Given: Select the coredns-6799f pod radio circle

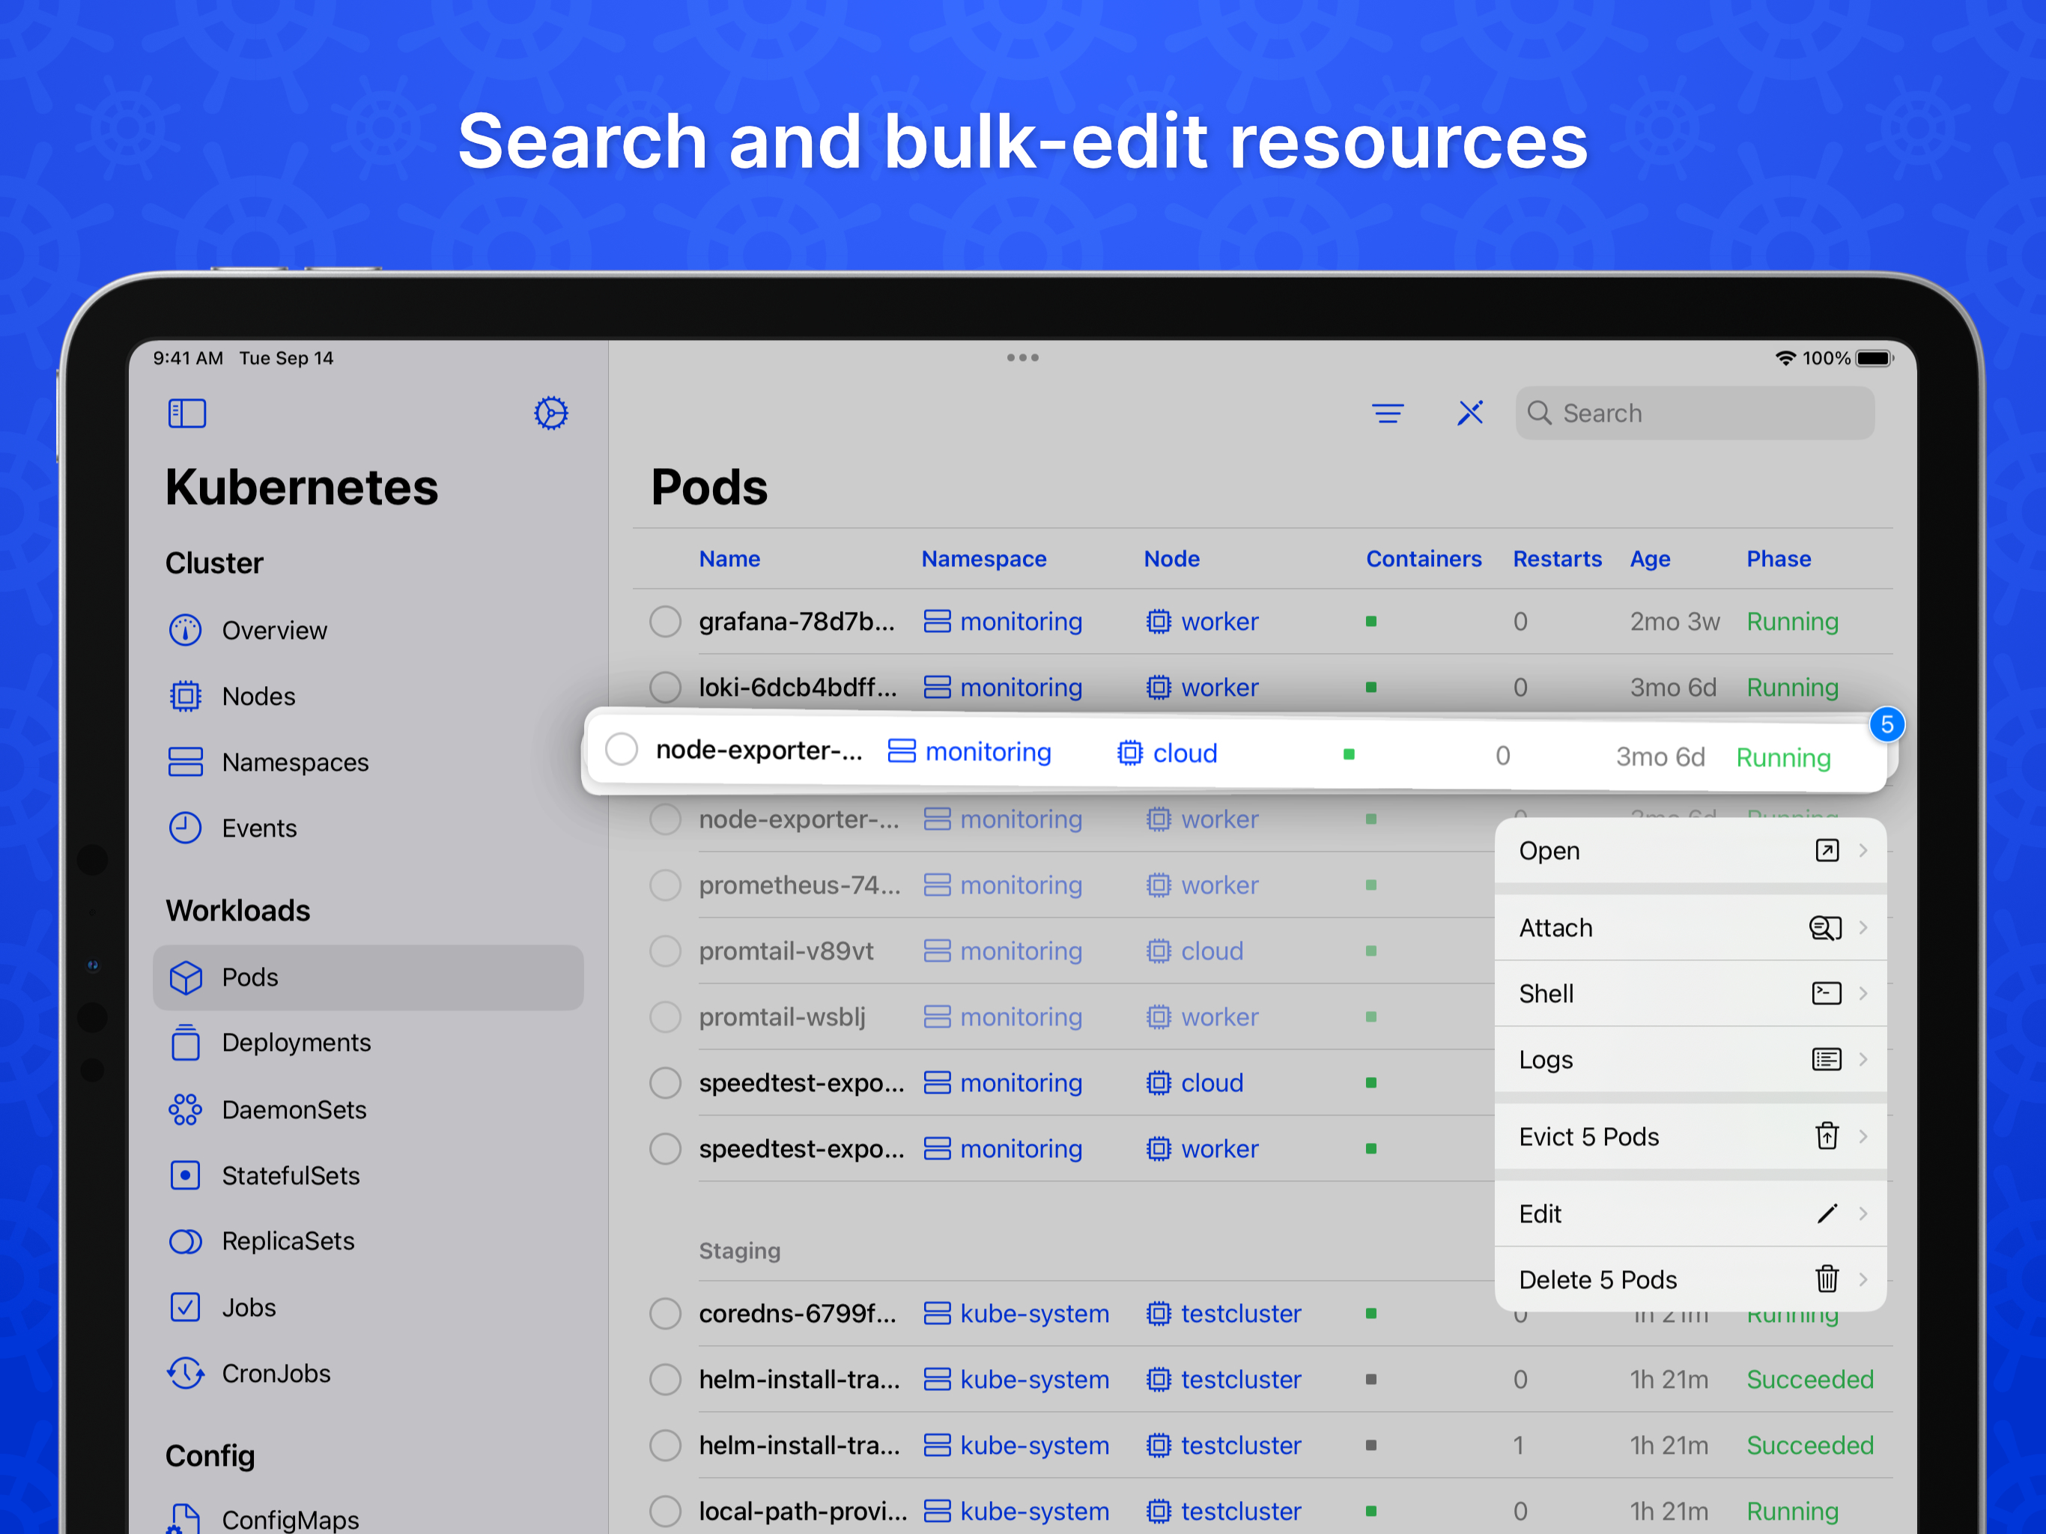Looking at the screenshot, I should pos(665,1314).
